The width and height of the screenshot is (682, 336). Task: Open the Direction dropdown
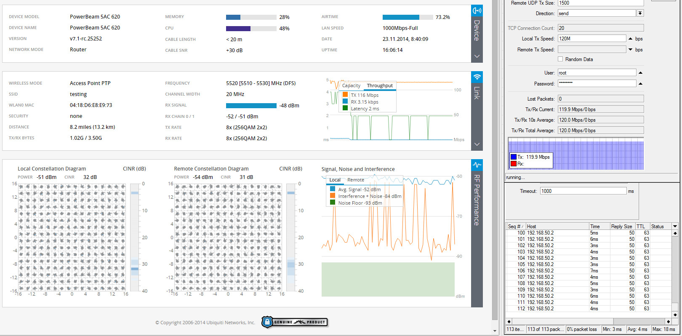[640, 13]
